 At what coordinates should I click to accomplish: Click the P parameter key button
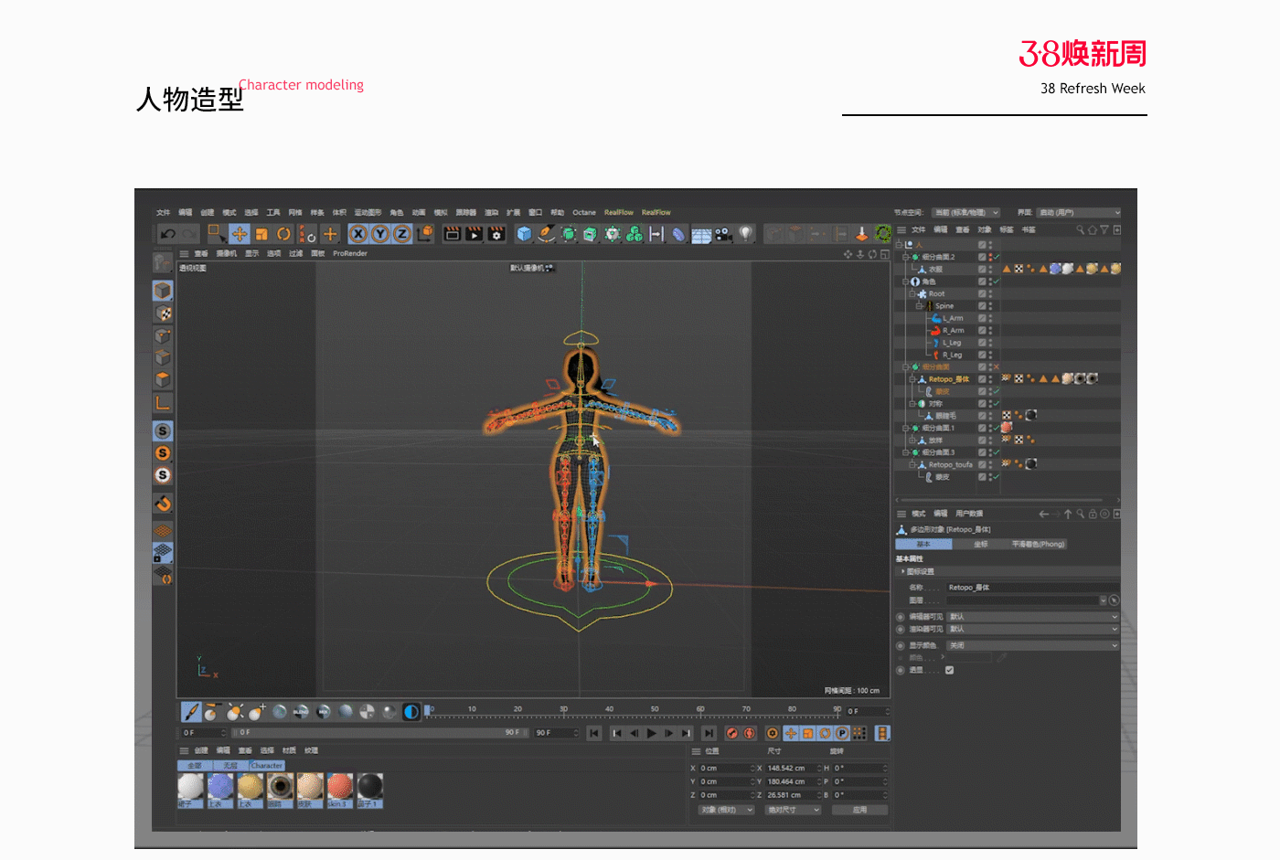tap(842, 733)
